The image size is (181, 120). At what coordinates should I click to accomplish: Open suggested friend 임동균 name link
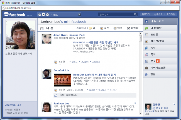tap(156, 104)
